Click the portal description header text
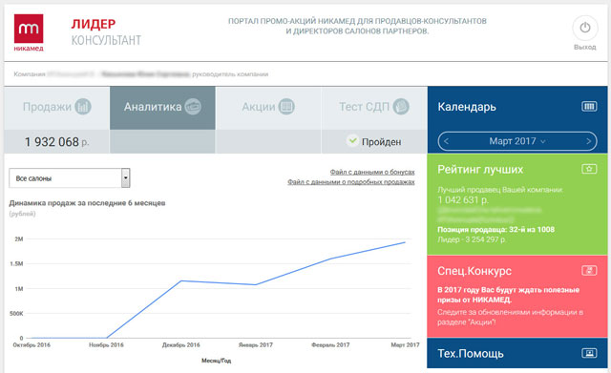The height and width of the screenshot is (373, 611). 357,26
